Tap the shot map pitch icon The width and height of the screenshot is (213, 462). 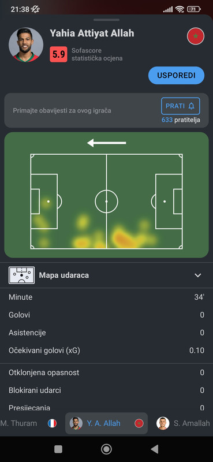pos(21,275)
